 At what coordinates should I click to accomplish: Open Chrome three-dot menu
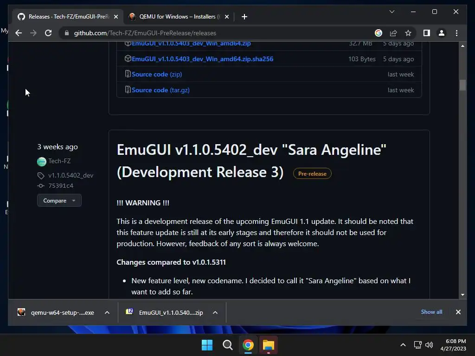pyautogui.click(x=456, y=33)
